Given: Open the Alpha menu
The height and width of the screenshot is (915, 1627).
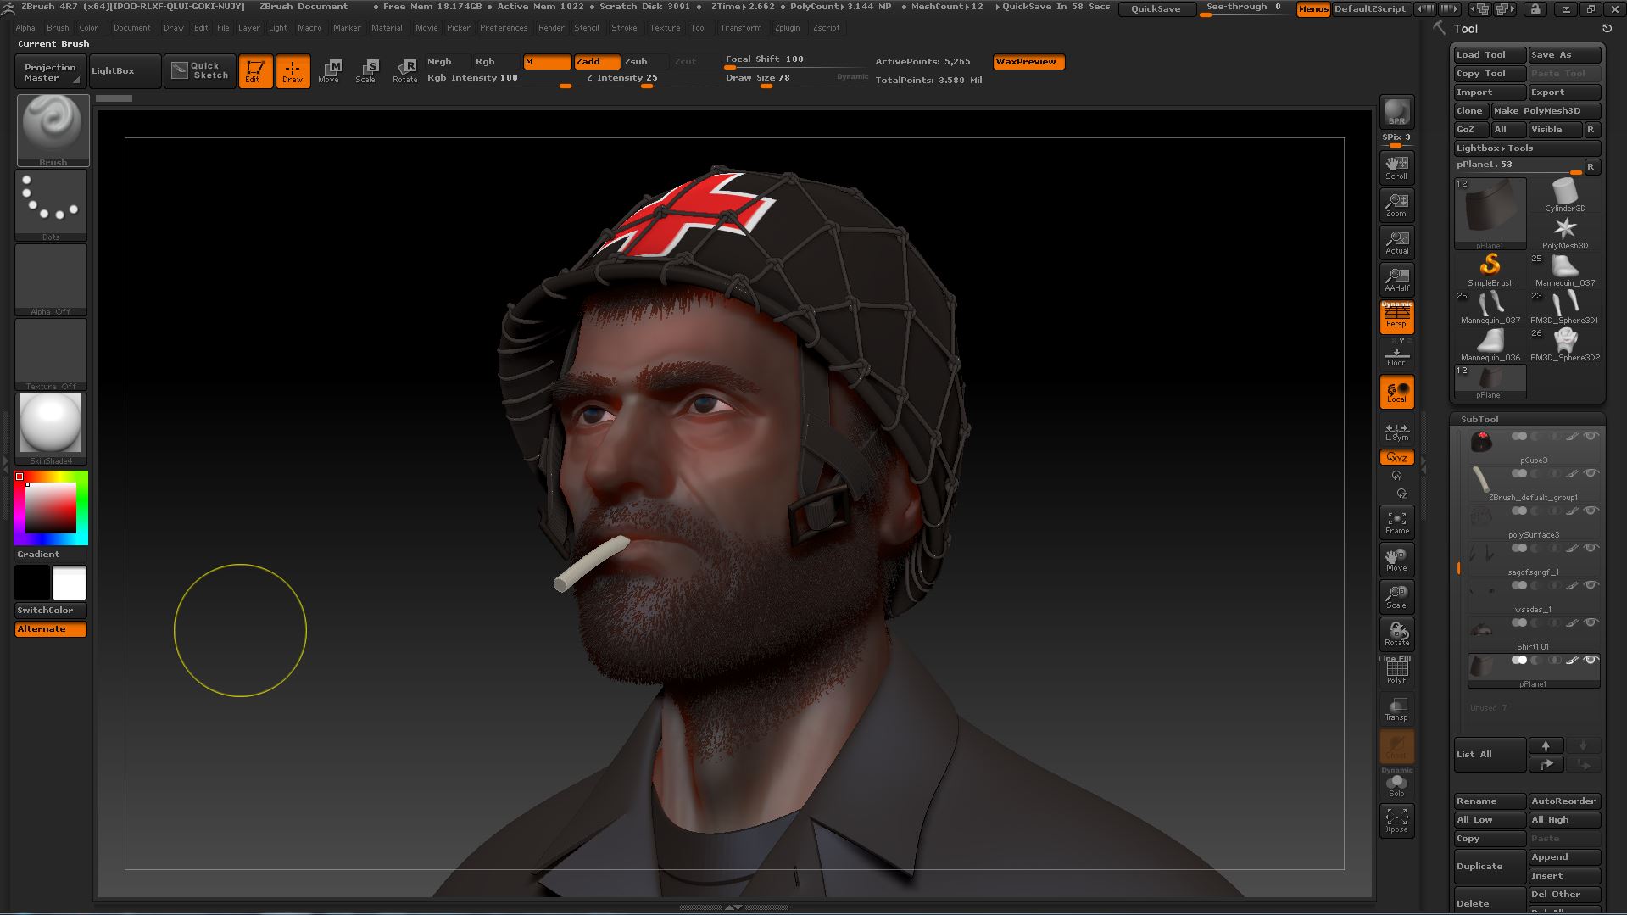Looking at the screenshot, I should coord(25,28).
